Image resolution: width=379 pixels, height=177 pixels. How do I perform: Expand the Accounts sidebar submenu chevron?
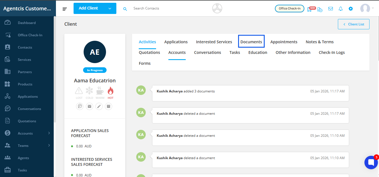(x=49, y=133)
